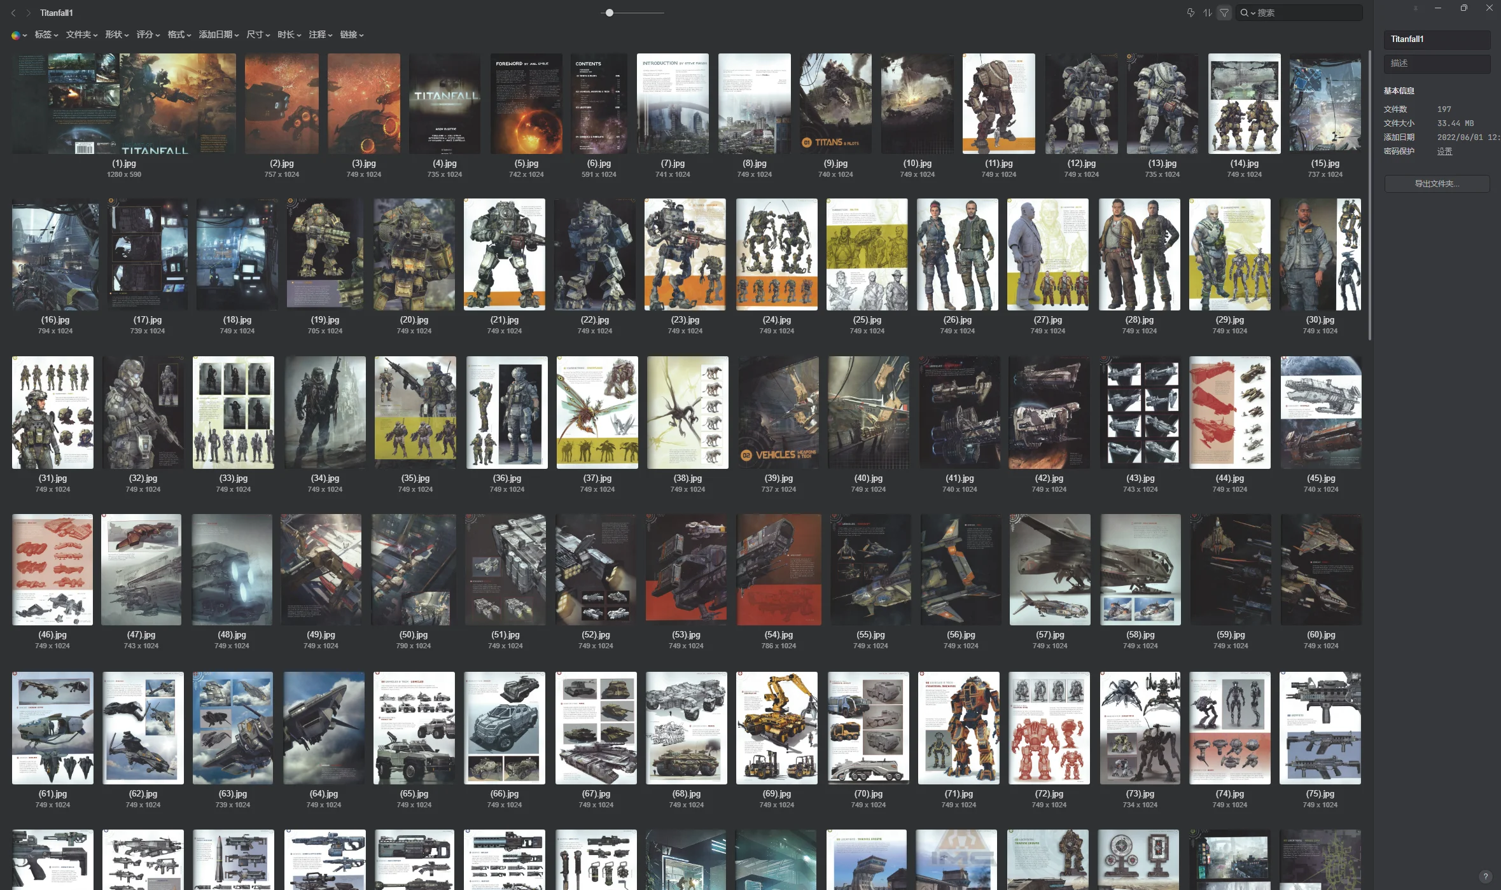Expand the 时长 filter dropdown
The height and width of the screenshot is (890, 1501).
(290, 34)
